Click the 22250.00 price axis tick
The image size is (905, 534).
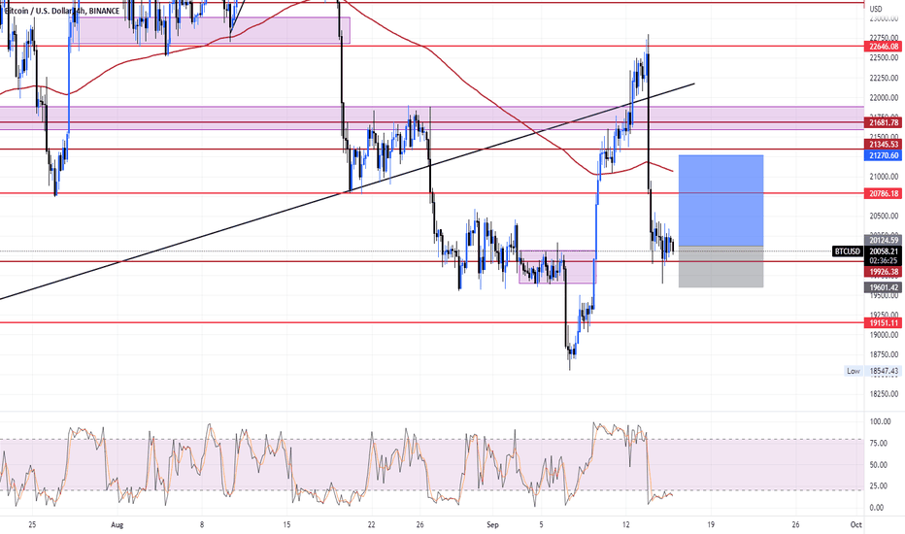884,78
